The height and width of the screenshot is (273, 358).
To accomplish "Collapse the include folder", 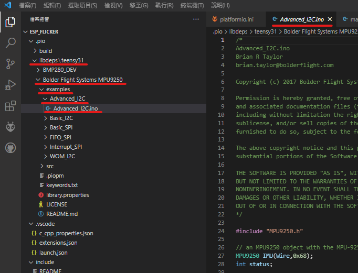I will coord(31,263).
